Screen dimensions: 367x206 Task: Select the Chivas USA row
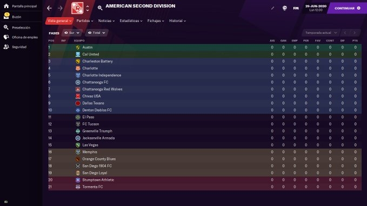pyautogui.click(x=205, y=96)
